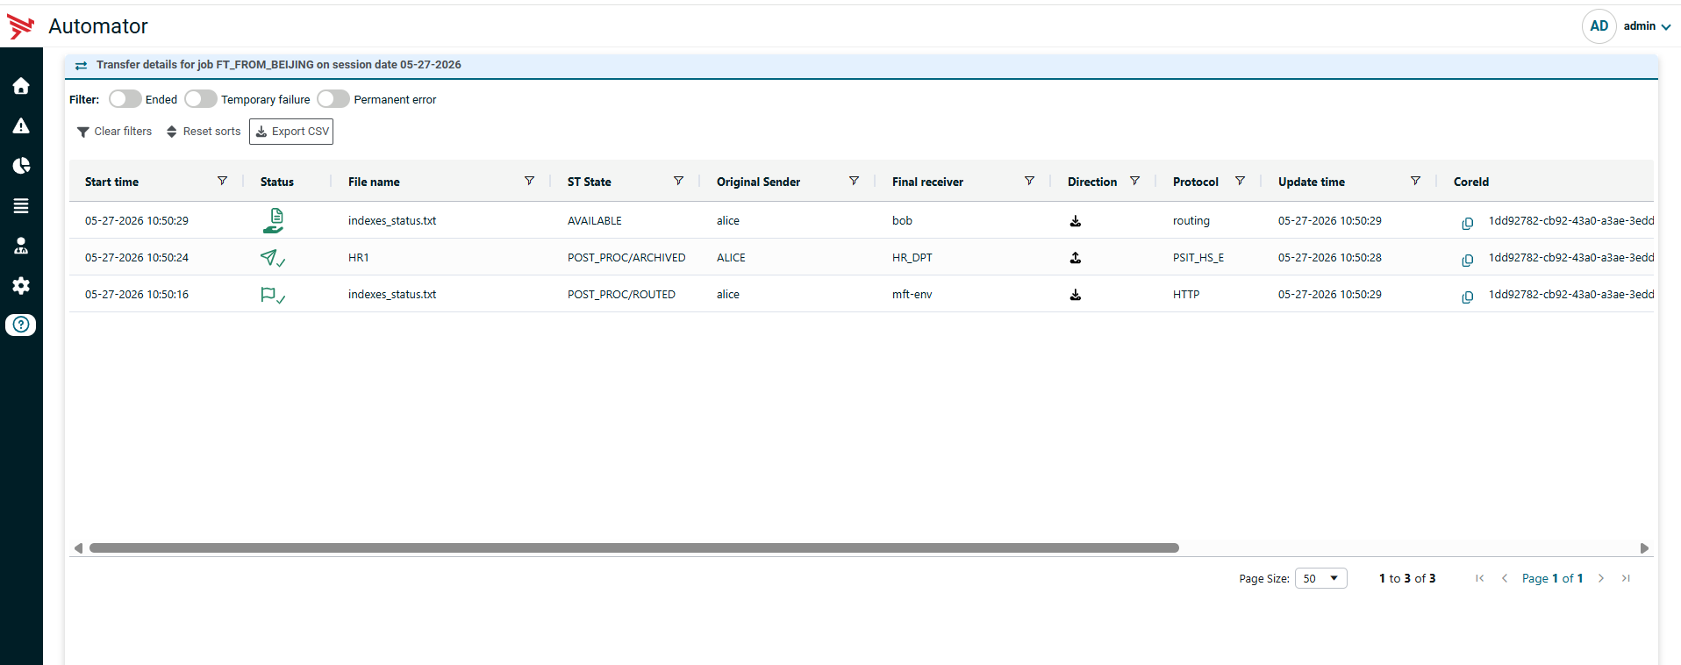The height and width of the screenshot is (665, 1681).
Task: Go to next page of results
Action: click(x=1601, y=578)
